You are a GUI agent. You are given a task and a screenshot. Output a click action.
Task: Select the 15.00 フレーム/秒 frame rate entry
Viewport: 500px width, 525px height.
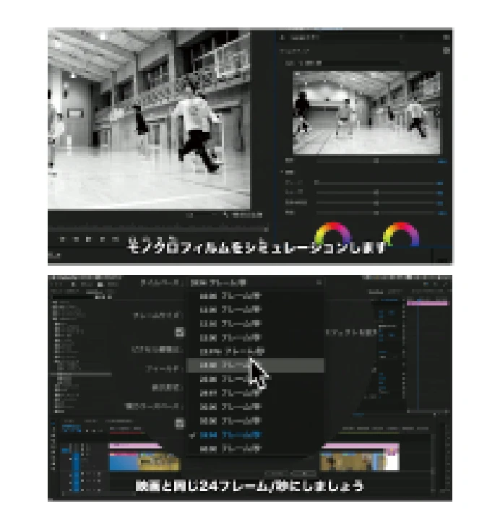point(256,338)
